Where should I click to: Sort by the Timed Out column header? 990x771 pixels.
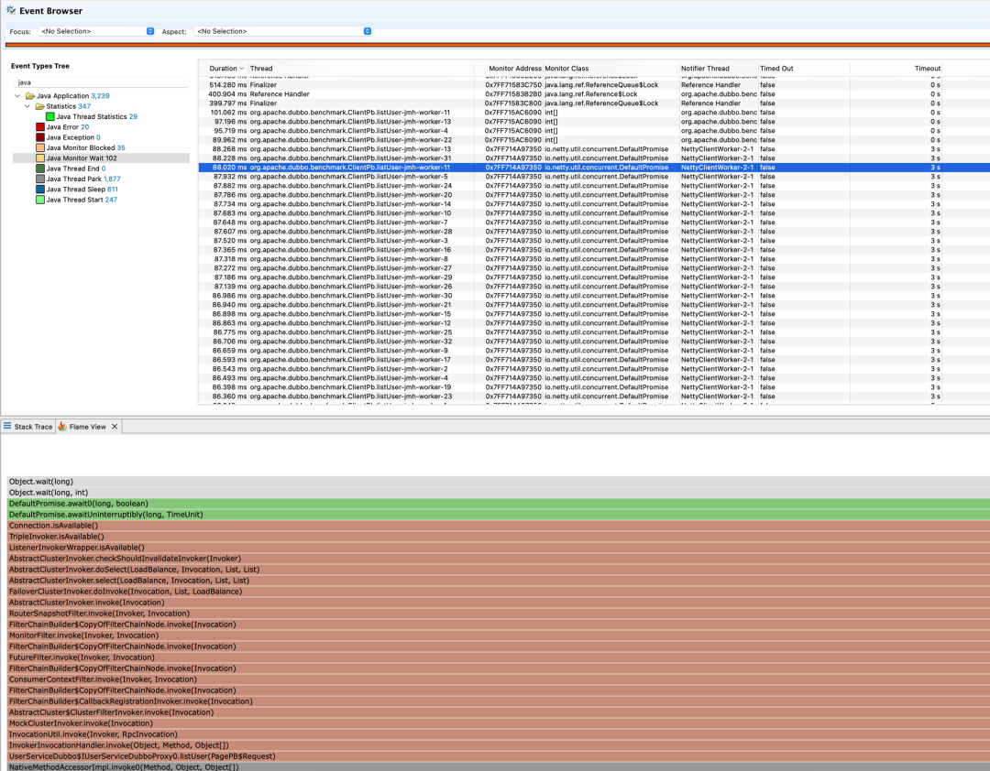coord(803,68)
